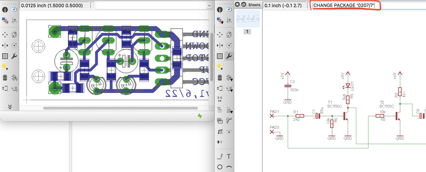Expand more tools with double chevron
Image resolution: width=426 pixels, height=172 pixels.
point(10,107)
